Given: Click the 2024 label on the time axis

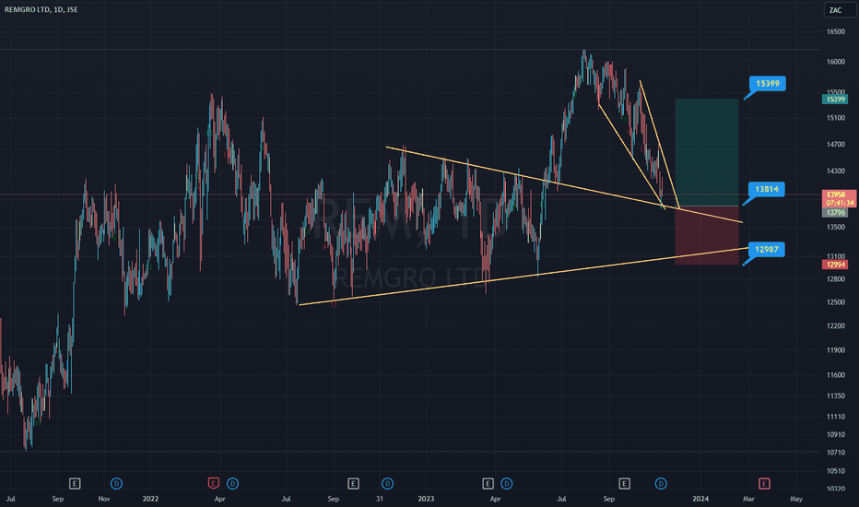Looking at the screenshot, I should pos(700,499).
